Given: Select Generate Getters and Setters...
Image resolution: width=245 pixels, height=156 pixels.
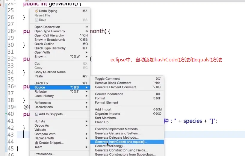Looking at the screenshot, I should [127, 133].
